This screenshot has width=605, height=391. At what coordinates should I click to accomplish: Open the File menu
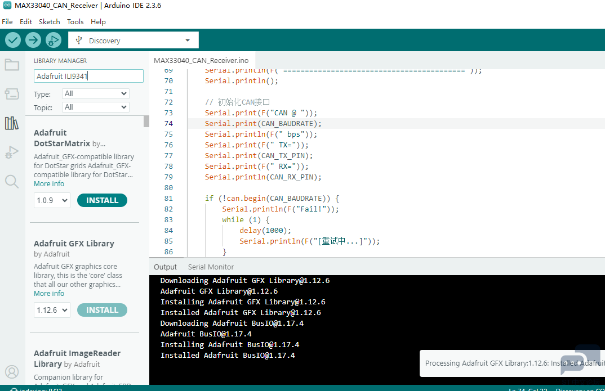pyautogui.click(x=7, y=21)
